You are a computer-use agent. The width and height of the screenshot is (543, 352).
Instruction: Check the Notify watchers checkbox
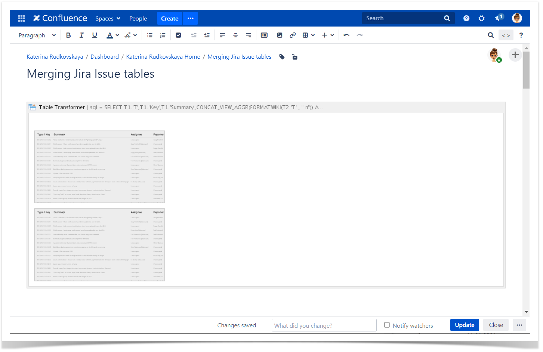pos(387,325)
